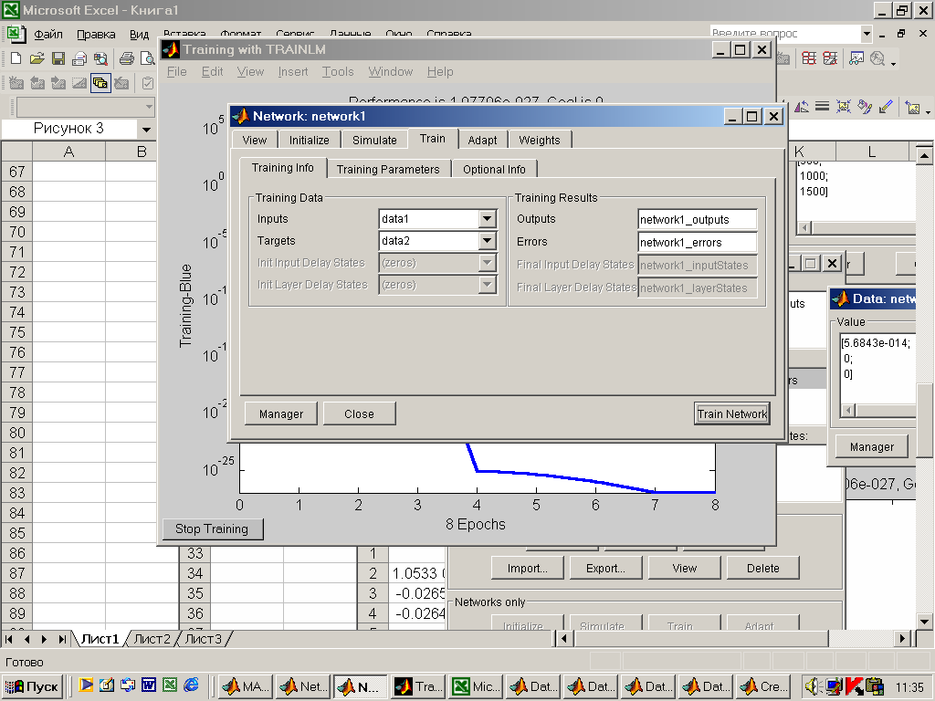This screenshot has height=701, width=935.
Task: Click the Excel Print printer icon
Action: click(x=126, y=58)
